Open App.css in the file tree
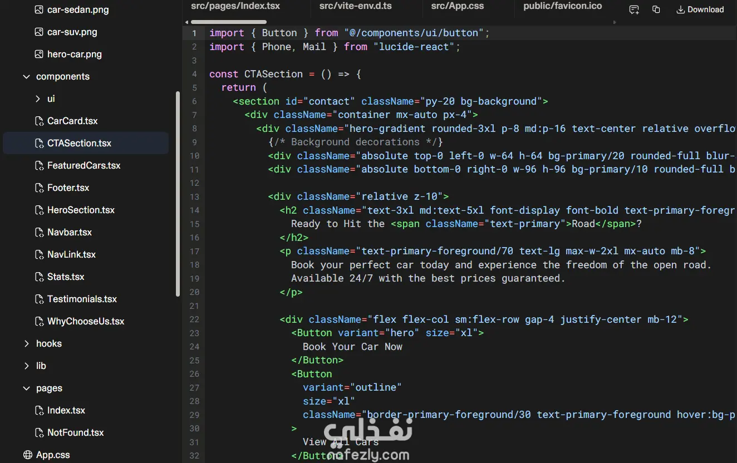Viewport: 737px width, 463px height. click(53, 455)
